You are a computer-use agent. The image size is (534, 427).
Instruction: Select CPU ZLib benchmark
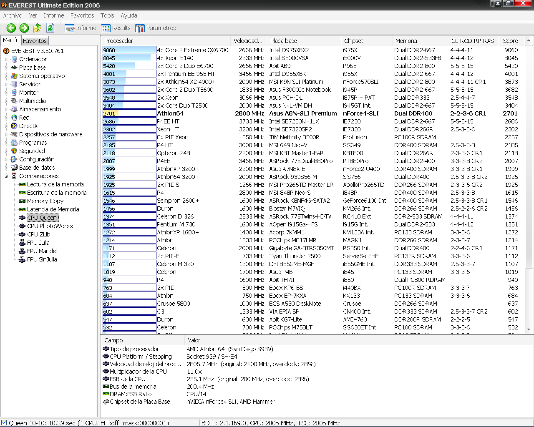click(38, 234)
